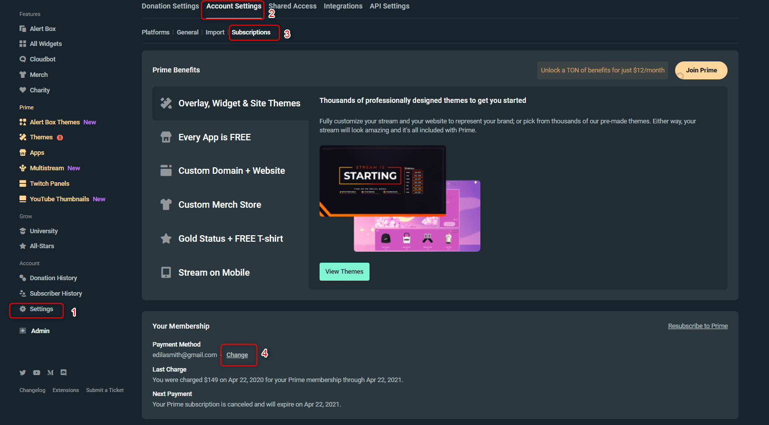The width and height of the screenshot is (769, 425).
Task: Click the Admin plus icon
Action: 22,331
